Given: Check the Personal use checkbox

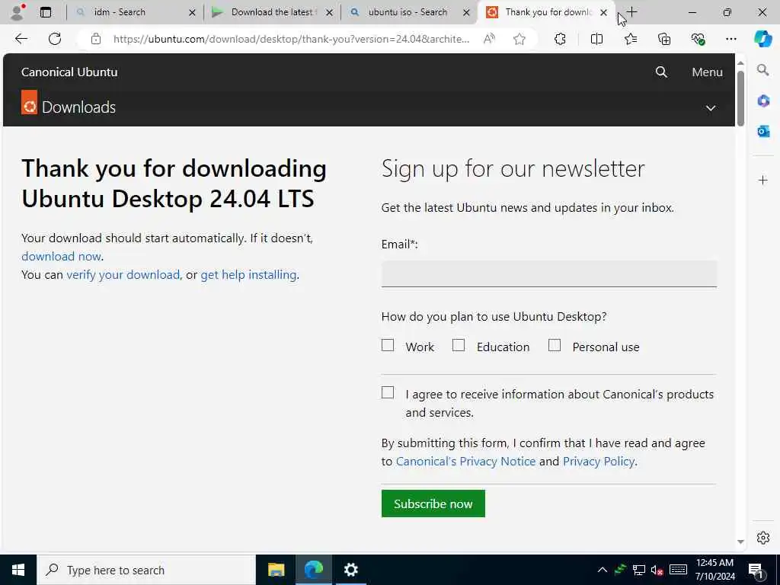Looking at the screenshot, I should tap(555, 345).
